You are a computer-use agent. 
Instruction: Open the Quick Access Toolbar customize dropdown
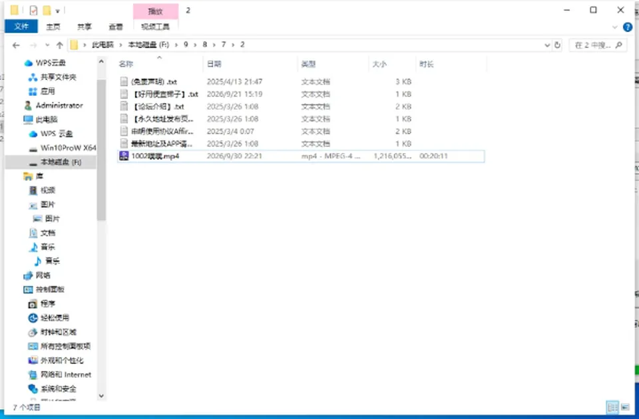click(57, 11)
